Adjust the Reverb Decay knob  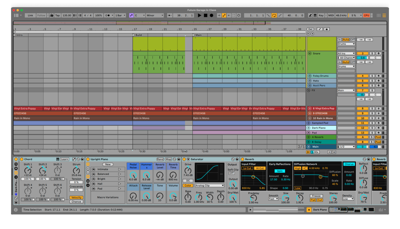click(300, 198)
